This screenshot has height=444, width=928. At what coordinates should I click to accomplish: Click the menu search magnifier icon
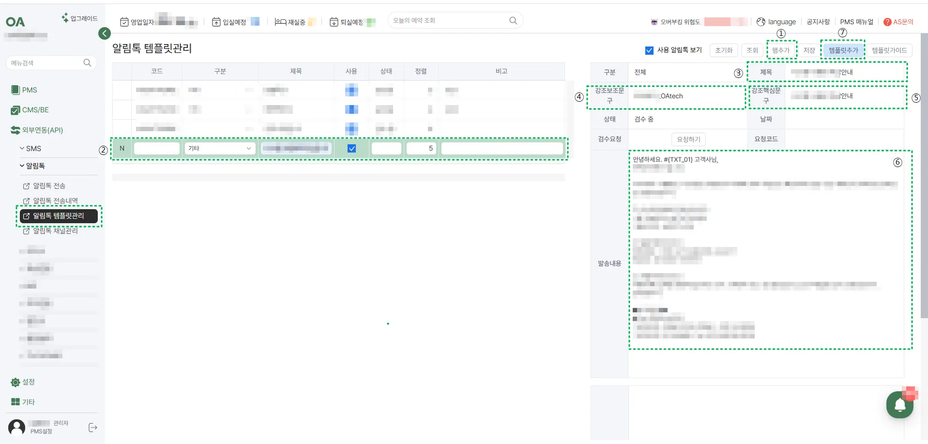coord(87,63)
